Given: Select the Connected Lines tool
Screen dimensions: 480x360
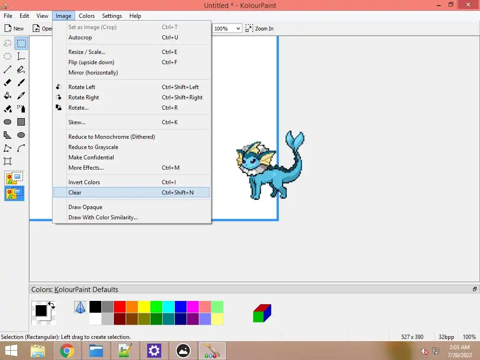Looking at the screenshot, I should [7, 148].
